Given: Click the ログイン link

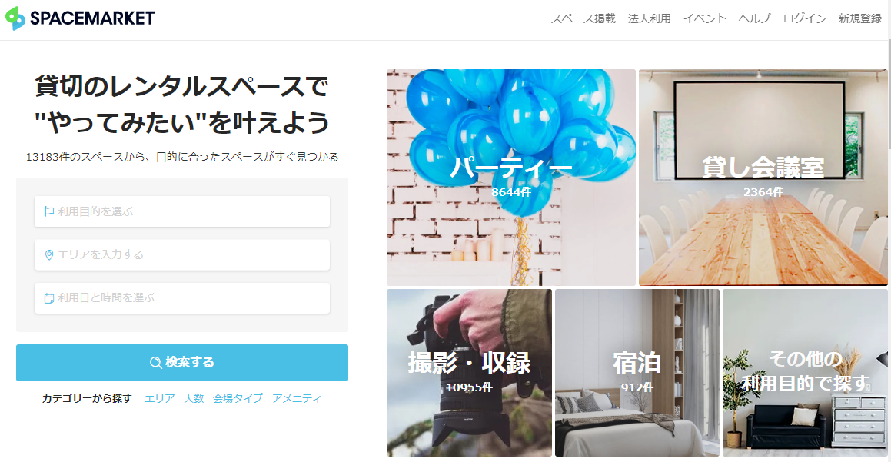Looking at the screenshot, I should [x=805, y=18].
